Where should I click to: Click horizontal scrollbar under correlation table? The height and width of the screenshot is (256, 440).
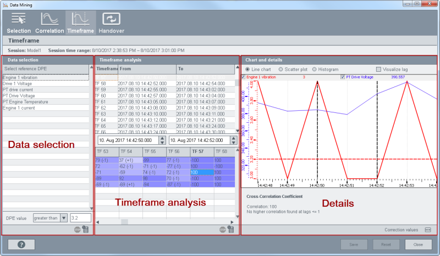click(124, 222)
